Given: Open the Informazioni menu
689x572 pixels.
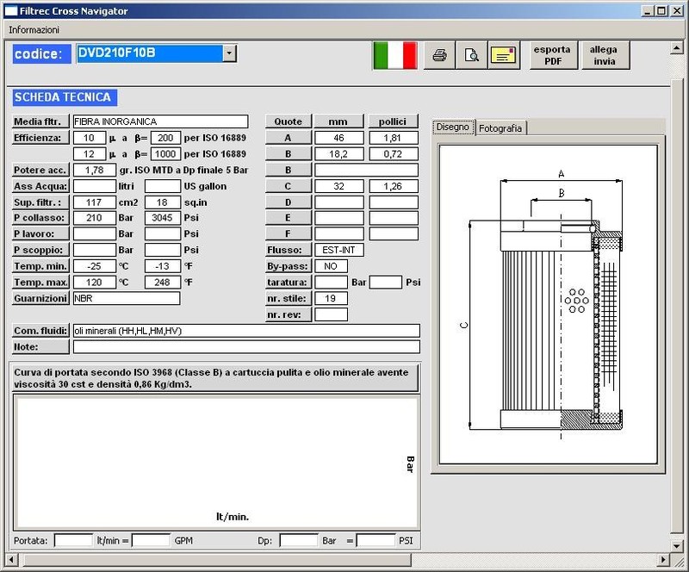Looking at the screenshot, I should [x=34, y=29].
